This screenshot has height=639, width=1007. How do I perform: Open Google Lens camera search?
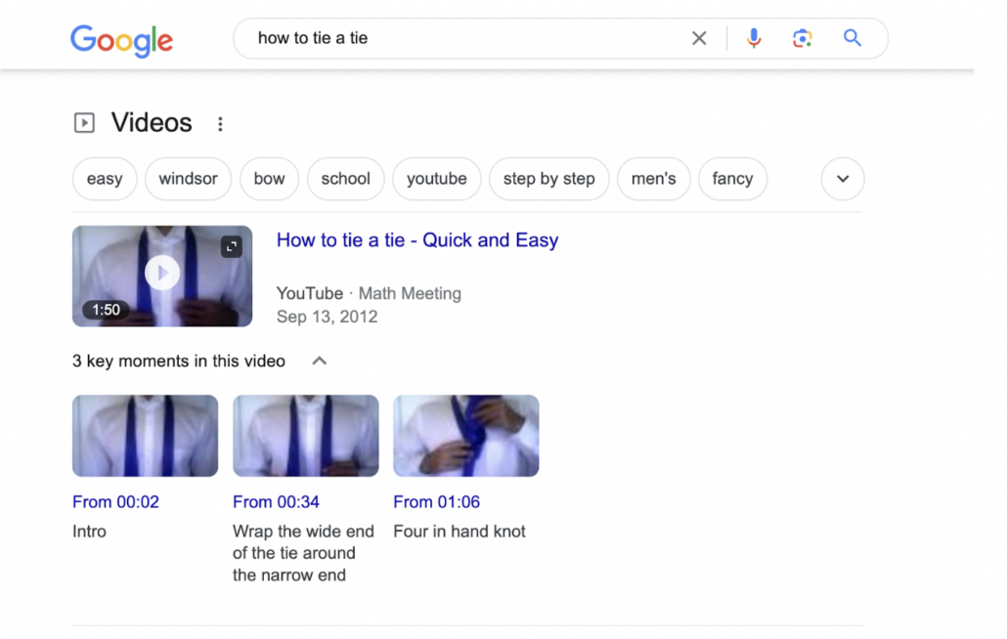[x=803, y=39]
